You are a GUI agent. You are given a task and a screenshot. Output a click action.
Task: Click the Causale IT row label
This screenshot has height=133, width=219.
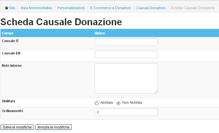pyautogui.click(x=10, y=41)
